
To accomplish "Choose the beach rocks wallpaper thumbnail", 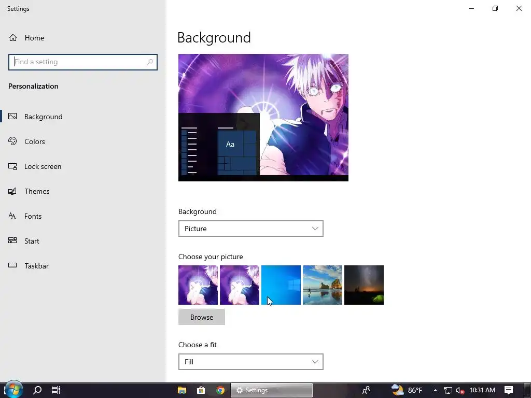I will [x=323, y=285].
